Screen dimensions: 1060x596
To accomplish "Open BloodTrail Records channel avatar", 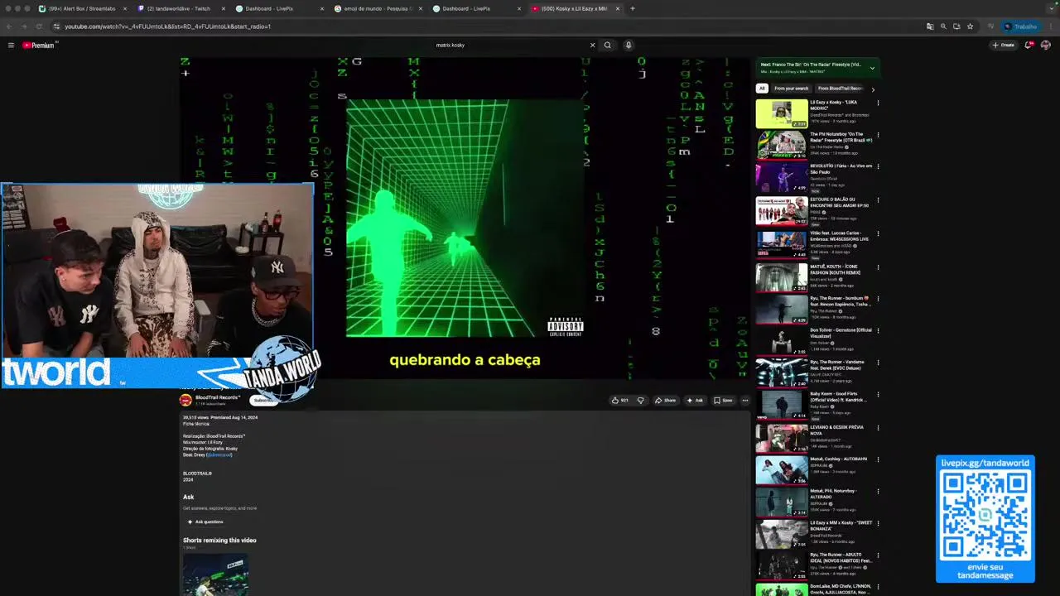I will (185, 400).
